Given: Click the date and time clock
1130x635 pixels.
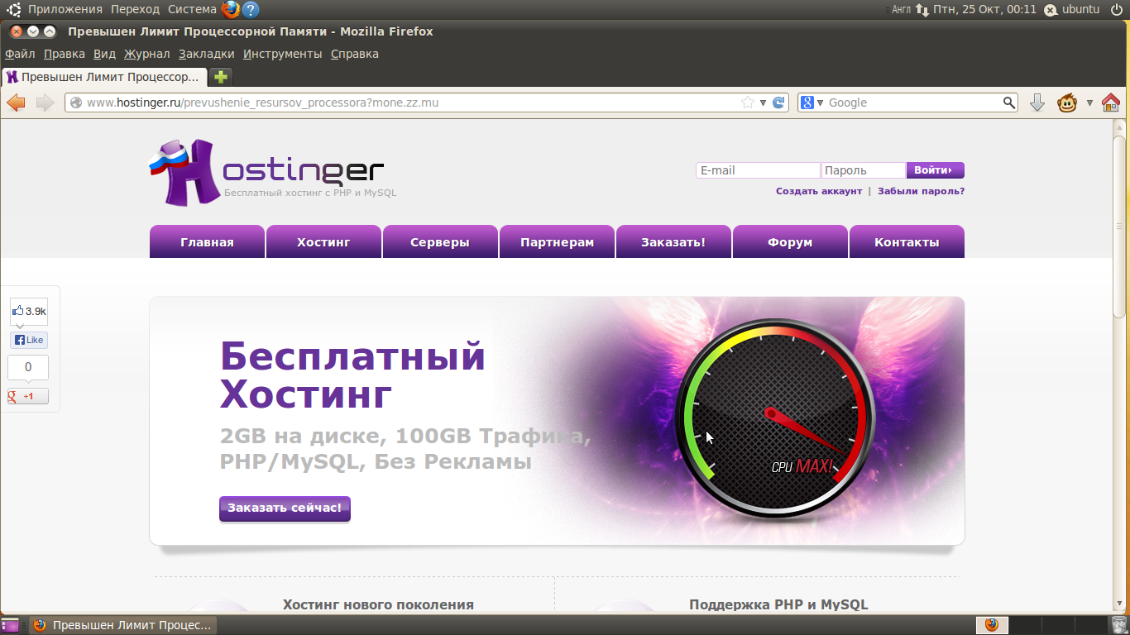Looking at the screenshot, I should [984, 9].
